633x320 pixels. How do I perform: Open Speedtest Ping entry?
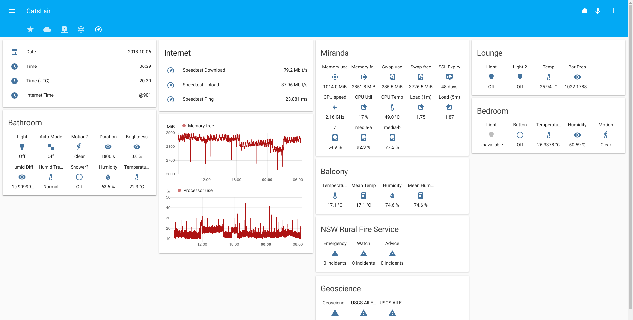(x=236, y=99)
